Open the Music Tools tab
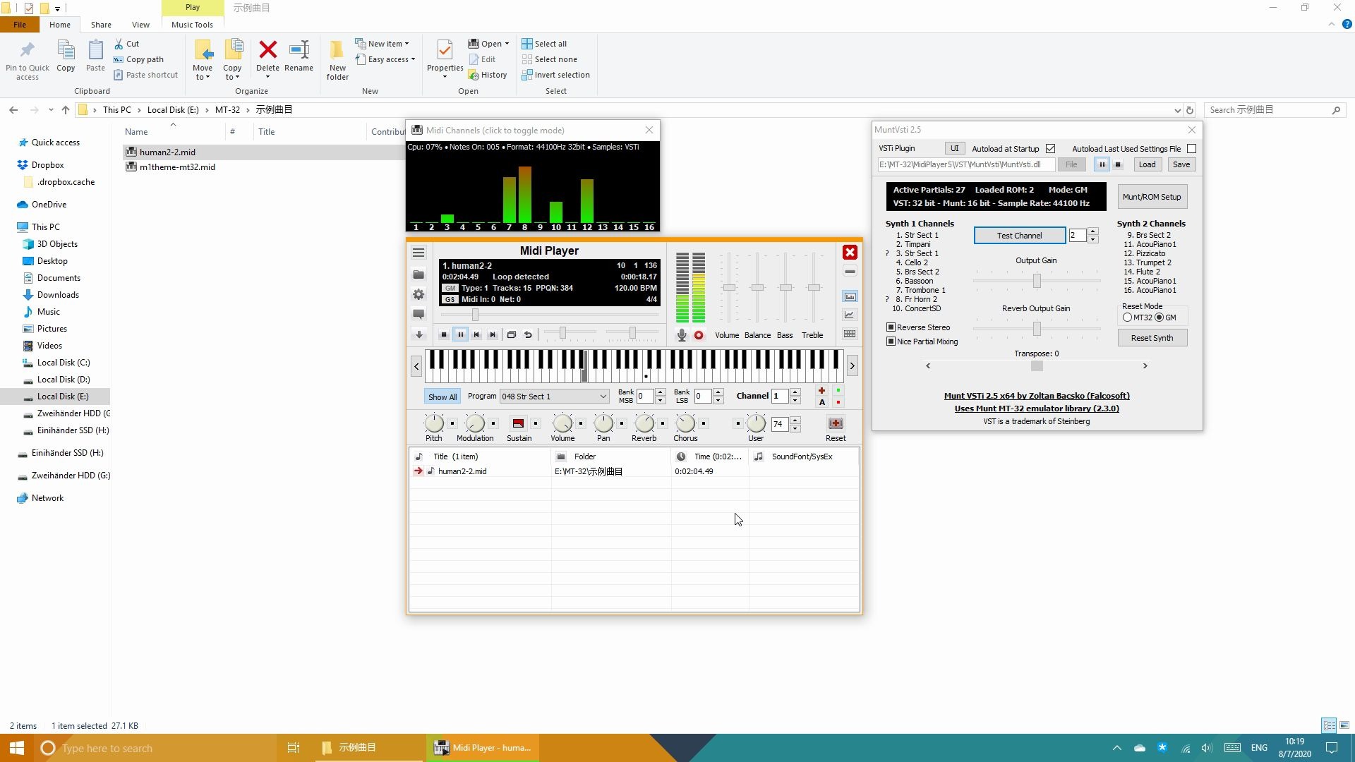 (x=192, y=25)
